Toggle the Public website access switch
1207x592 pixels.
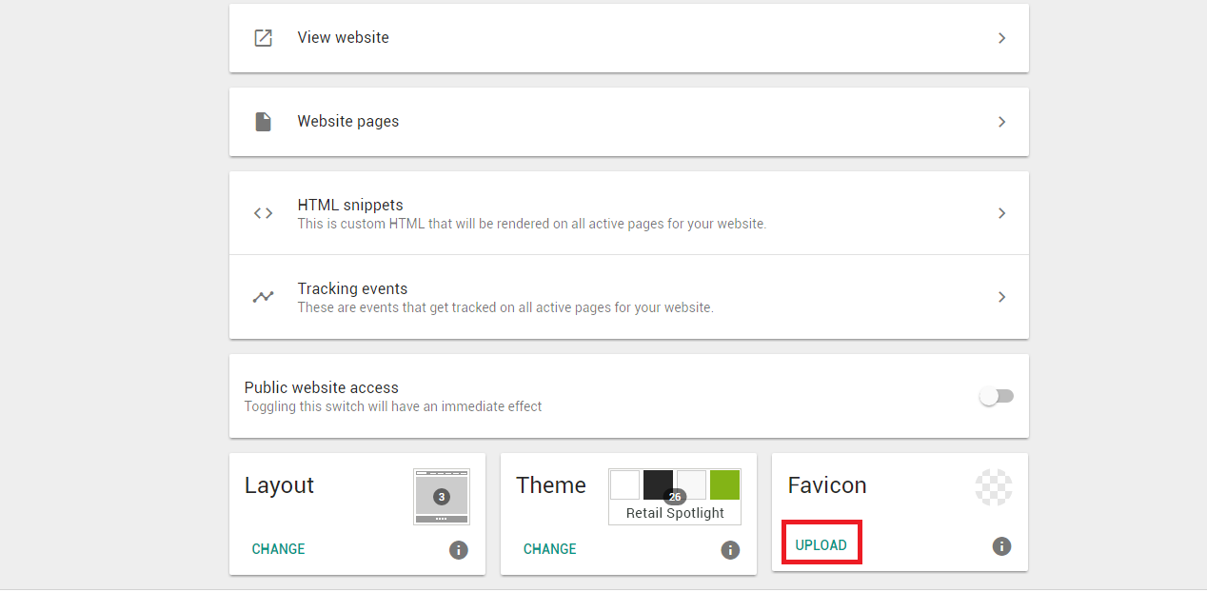coord(997,396)
